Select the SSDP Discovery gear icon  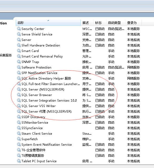click(19, 117)
